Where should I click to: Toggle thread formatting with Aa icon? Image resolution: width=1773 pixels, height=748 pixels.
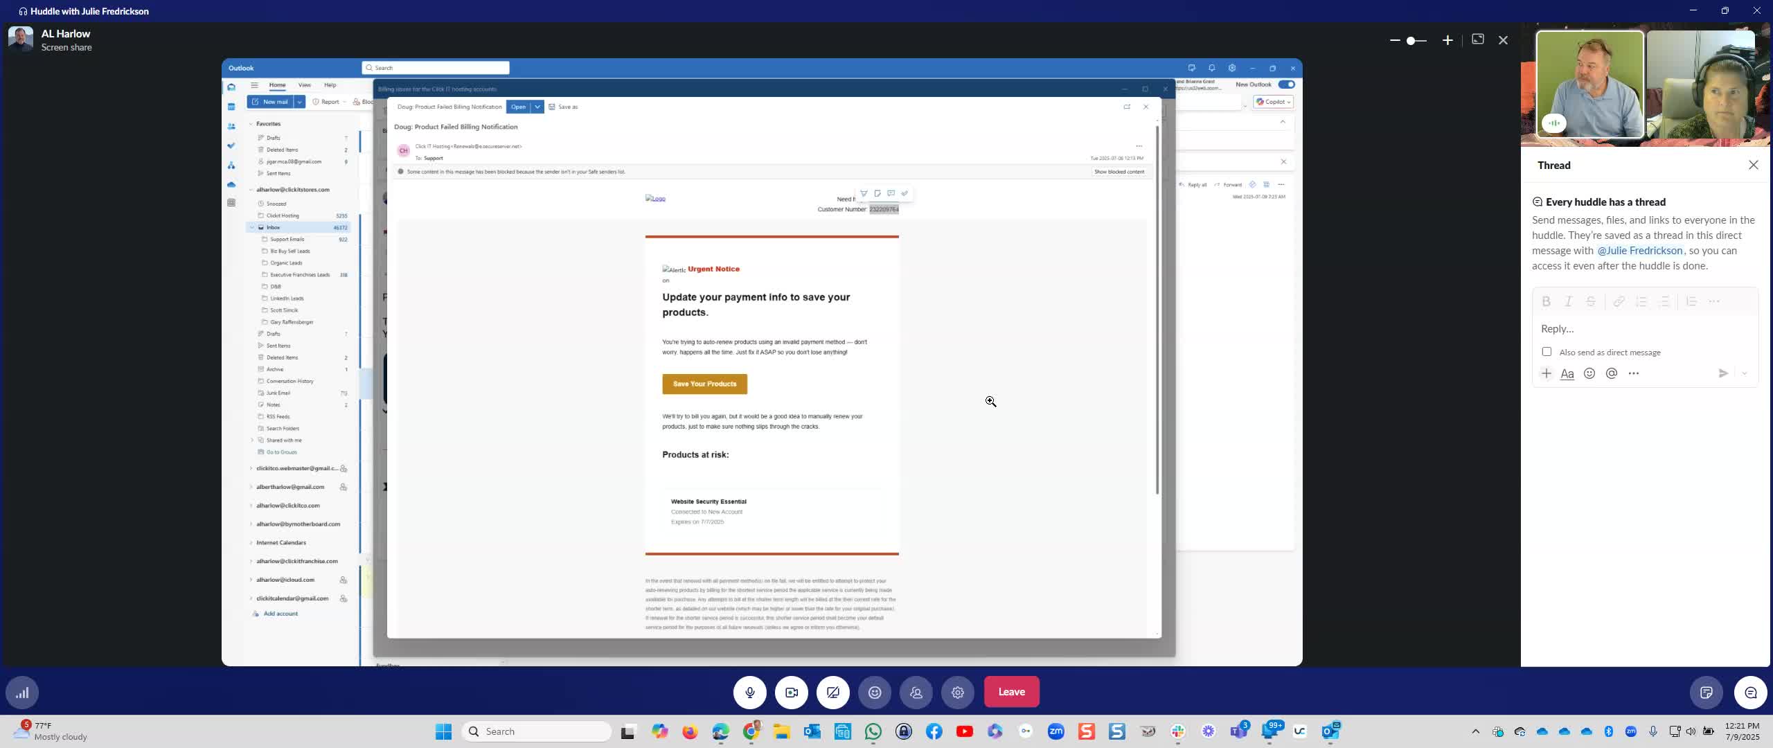click(1567, 373)
